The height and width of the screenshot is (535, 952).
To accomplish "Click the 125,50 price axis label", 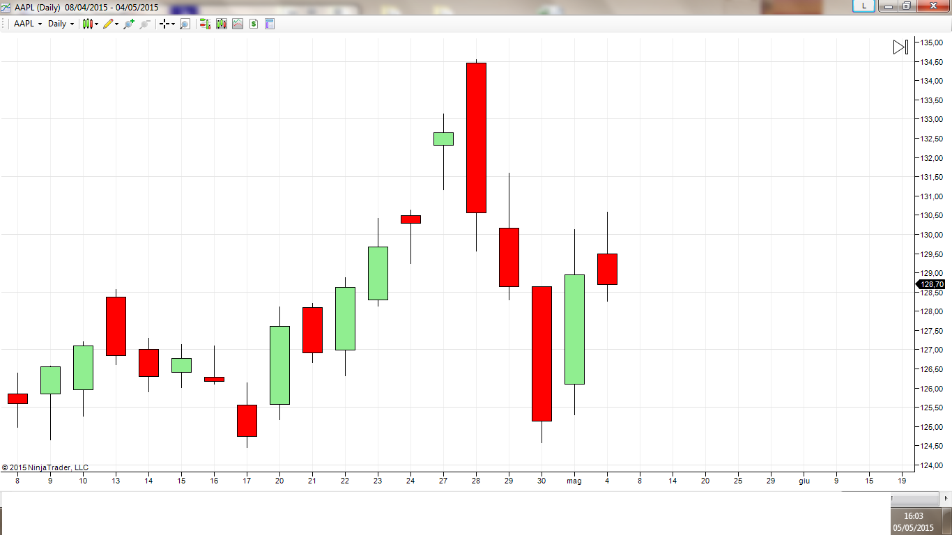I will [932, 408].
